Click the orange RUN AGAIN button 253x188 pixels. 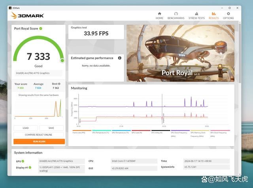tap(39, 141)
